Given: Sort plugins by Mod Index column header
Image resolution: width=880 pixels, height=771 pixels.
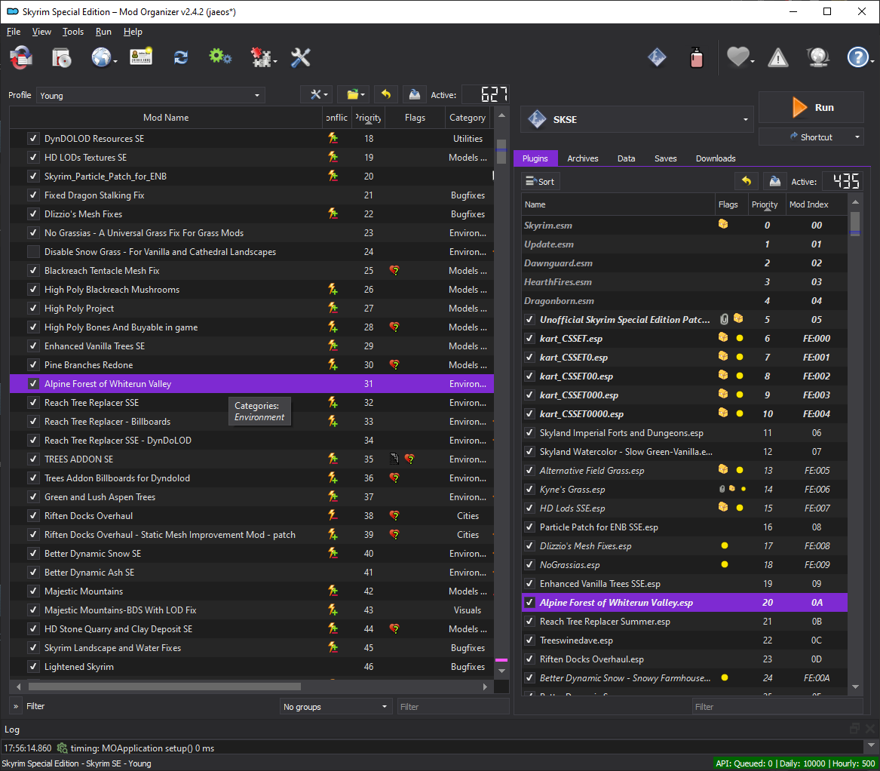Looking at the screenshot, I should pyautogui.click(x=808, y=204).
